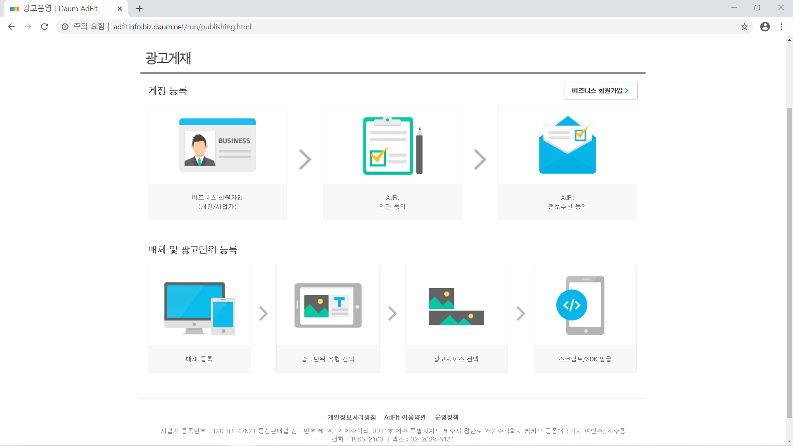Image resolution: width=793 pixels, height=446 pixels.
Task: Click the vertical scrollbar thumb
Action: pos(789,263)
